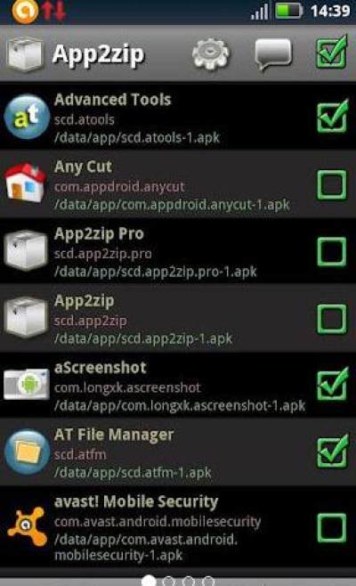Tap the aScreenshot camera icon
This screenshot has width=356, height=586.
click(x=27, y=384)
